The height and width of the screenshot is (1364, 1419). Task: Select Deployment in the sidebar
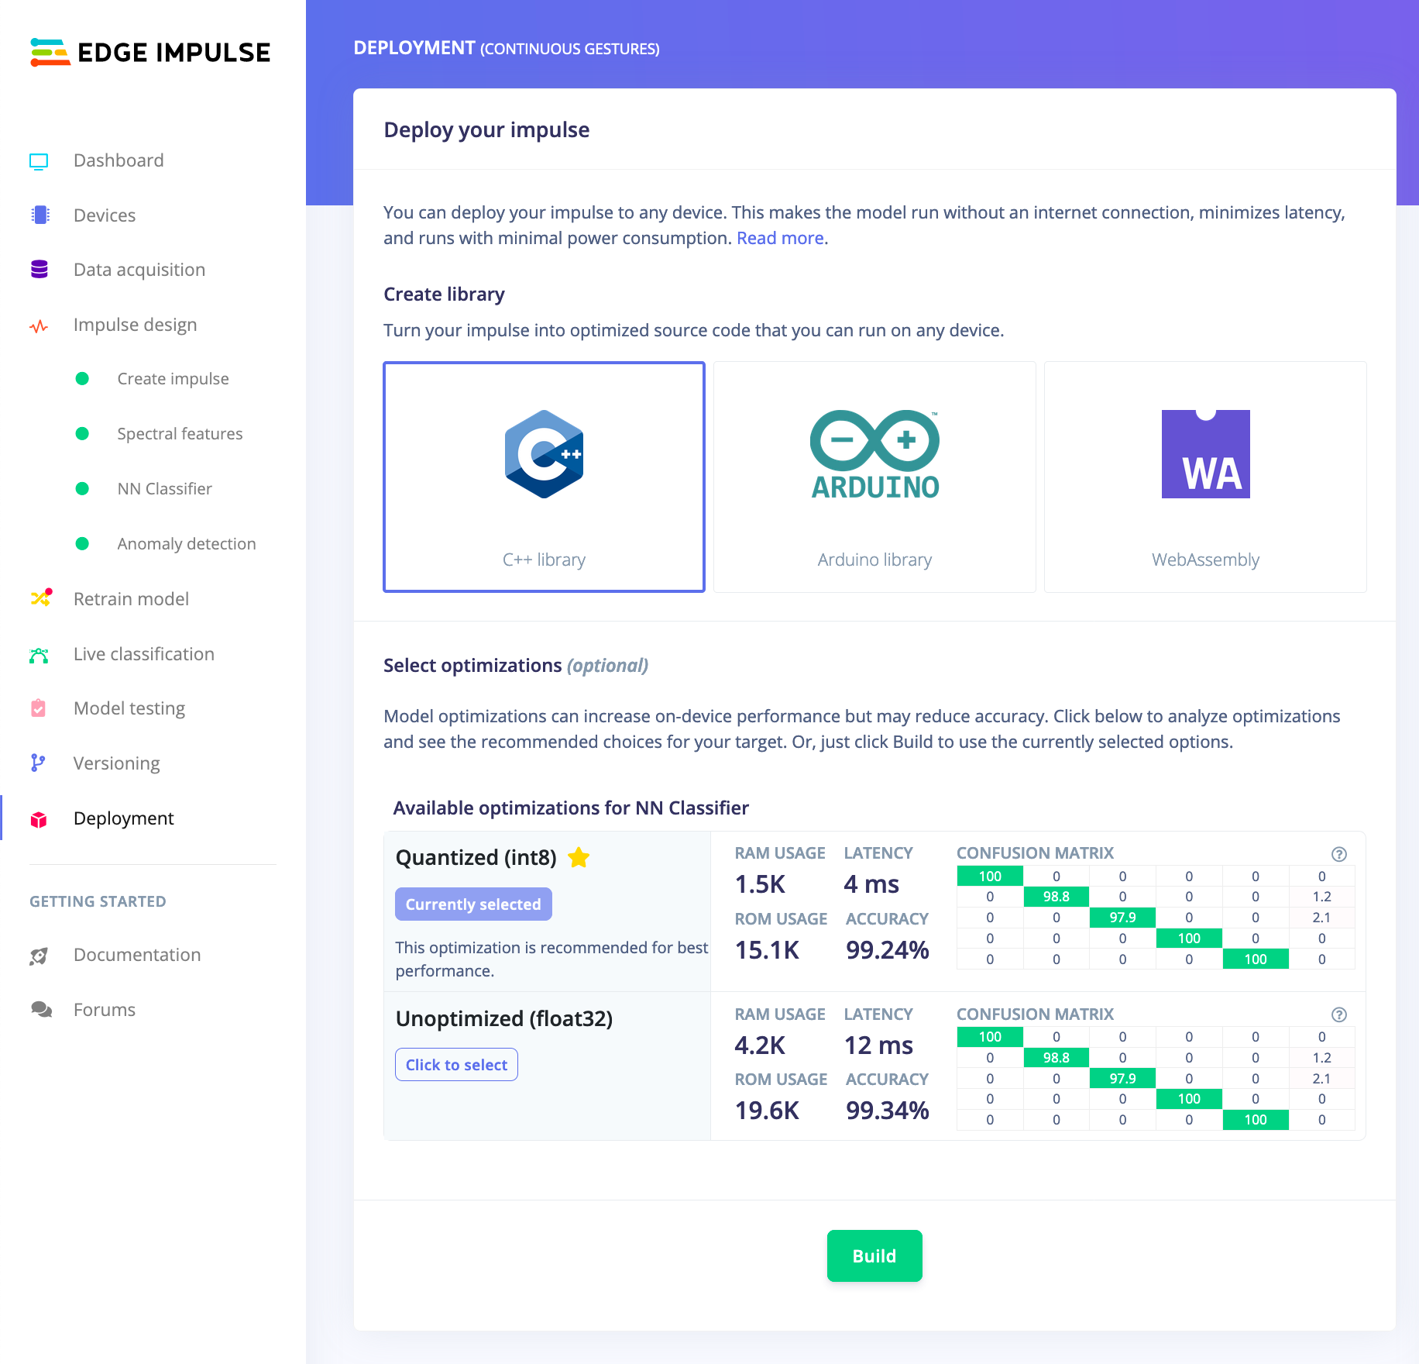point(124,818)
